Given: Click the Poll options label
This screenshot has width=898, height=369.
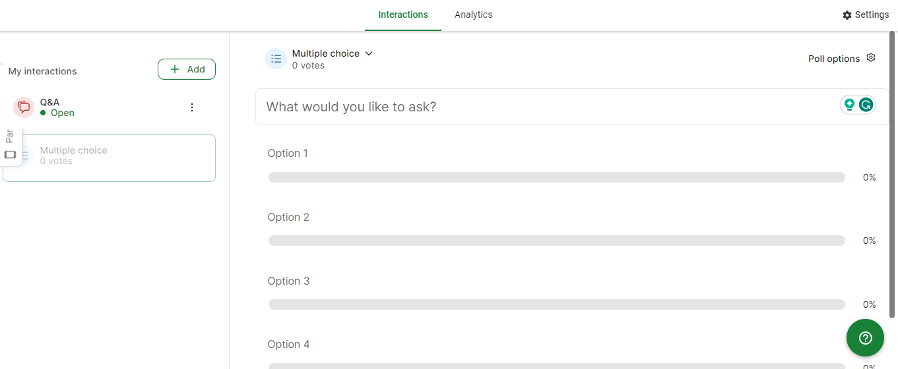Looking at the screenshot, I should pos(834,59).
